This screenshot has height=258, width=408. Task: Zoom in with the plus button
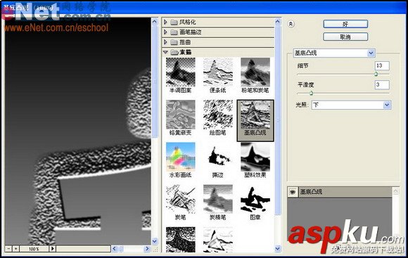click(x=16, y=249)
